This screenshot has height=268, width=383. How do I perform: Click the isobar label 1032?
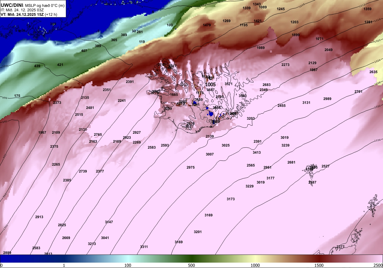tap(377, 106)
